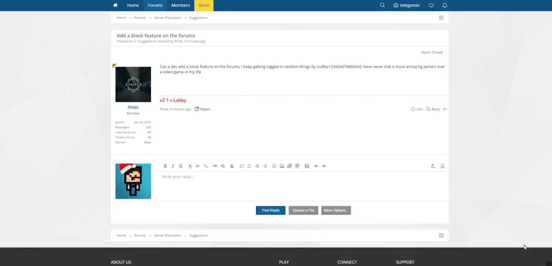Click the indent icon
Screen dimensions: 552x266
point(265,166)
